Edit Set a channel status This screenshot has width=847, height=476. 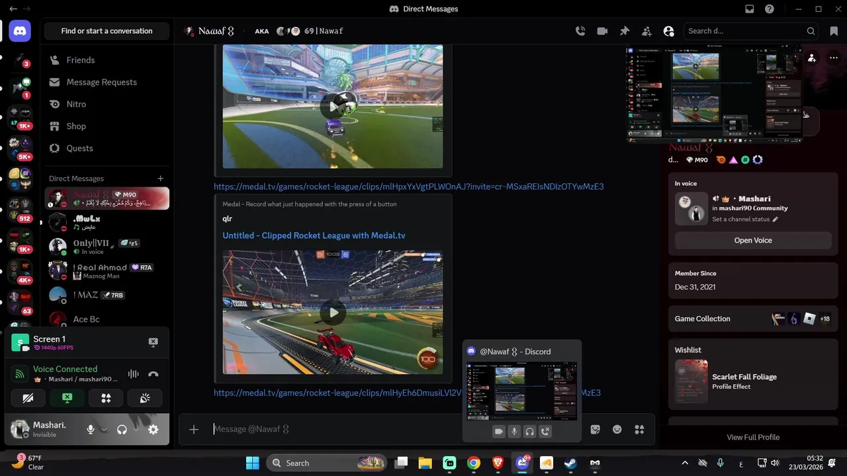(x=745, y=219)
